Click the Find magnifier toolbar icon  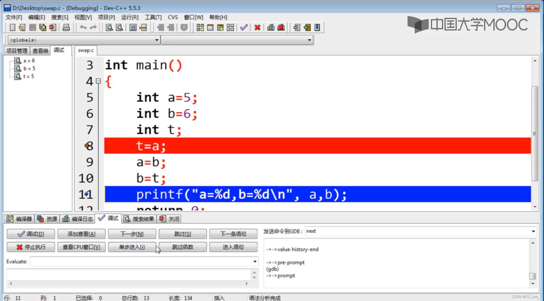click(109, 27)
